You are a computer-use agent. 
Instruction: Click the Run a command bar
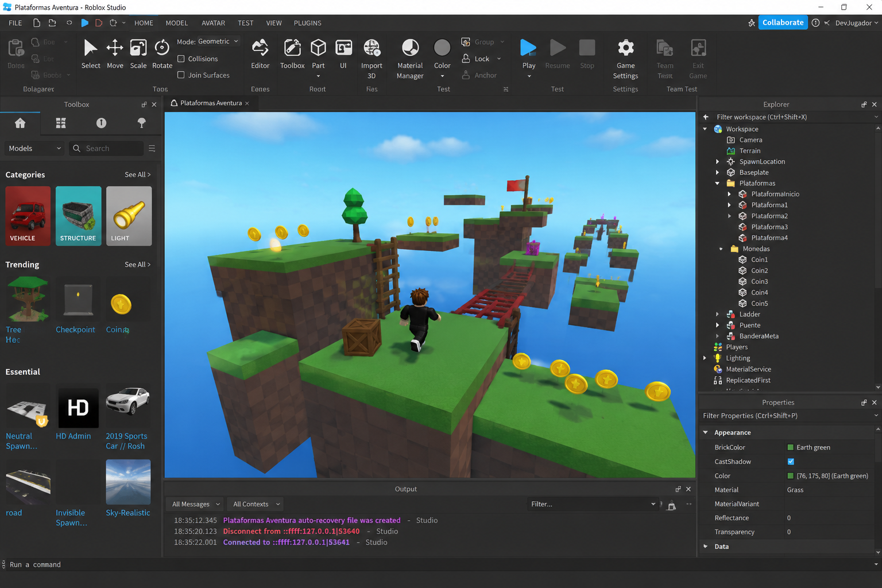tap(441, 564)
